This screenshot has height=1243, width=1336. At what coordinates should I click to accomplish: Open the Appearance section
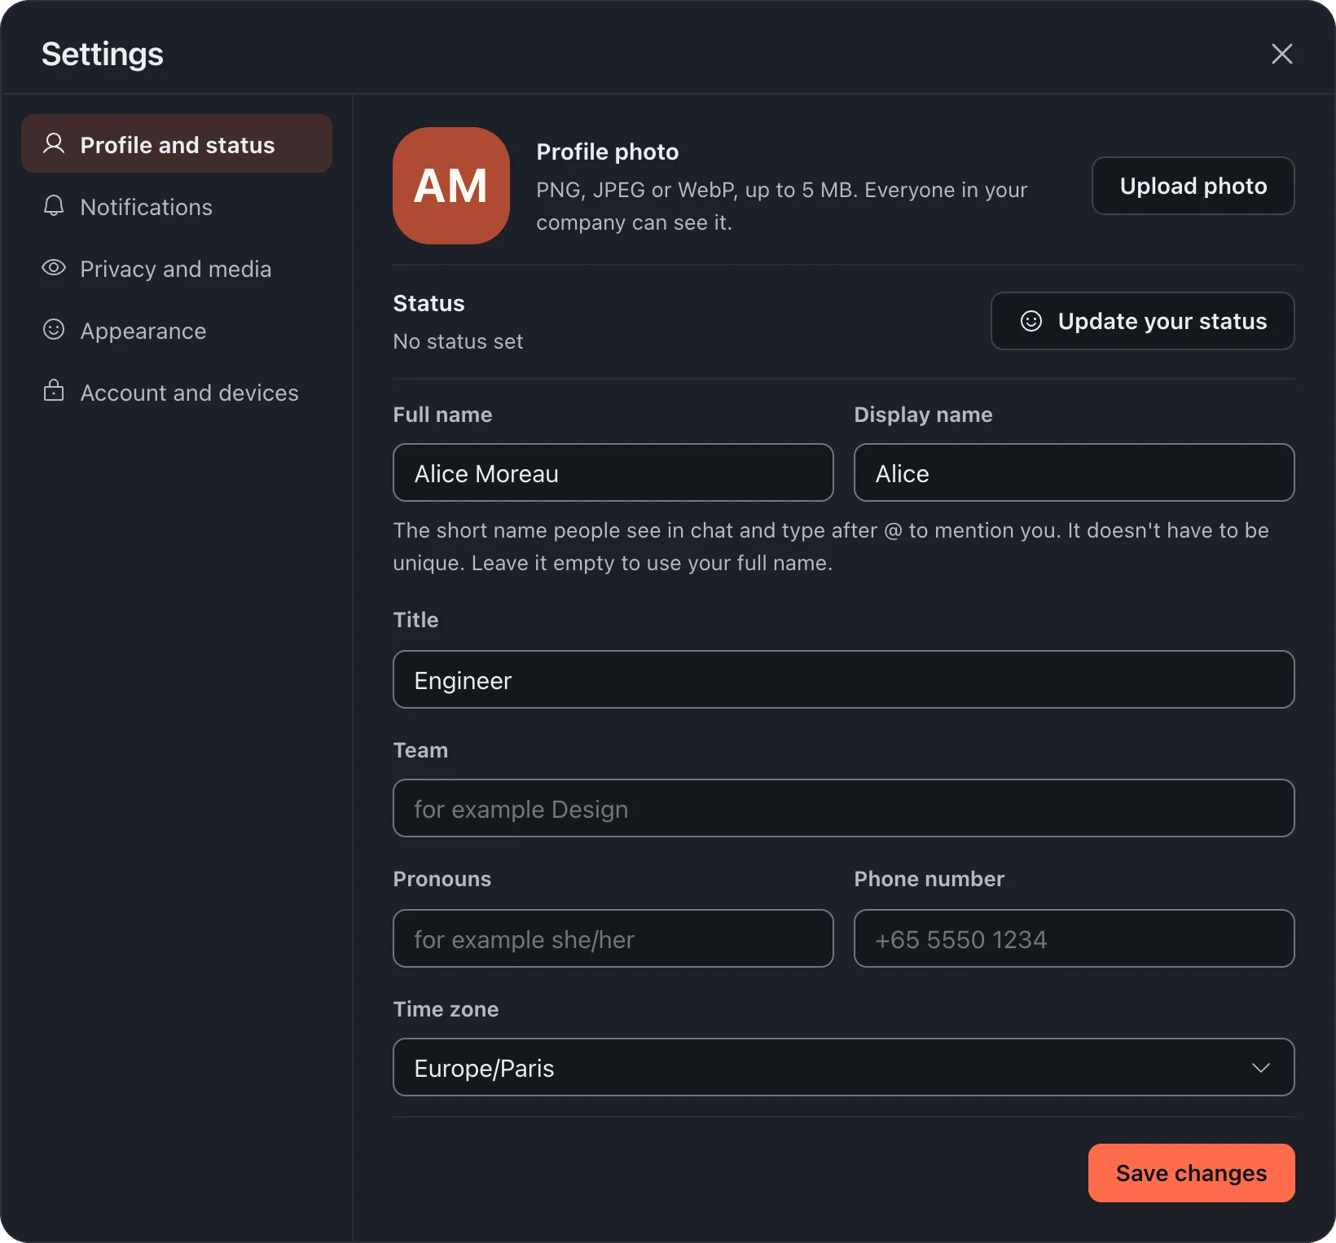point(177,331)
